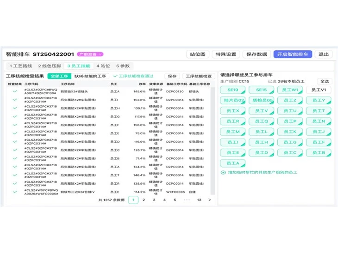Toggle employee 质检员05
The width and height of the screenshot is (338, 253).
261,100
